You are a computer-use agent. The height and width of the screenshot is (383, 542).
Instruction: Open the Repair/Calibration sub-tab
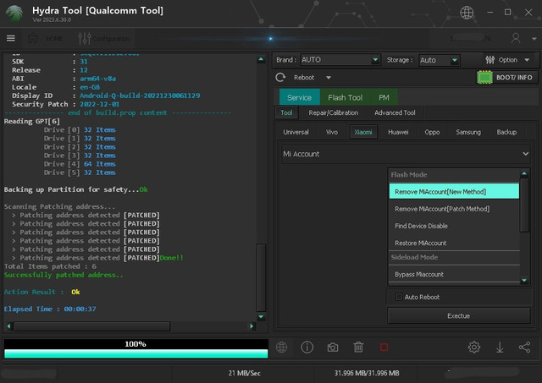333,112
